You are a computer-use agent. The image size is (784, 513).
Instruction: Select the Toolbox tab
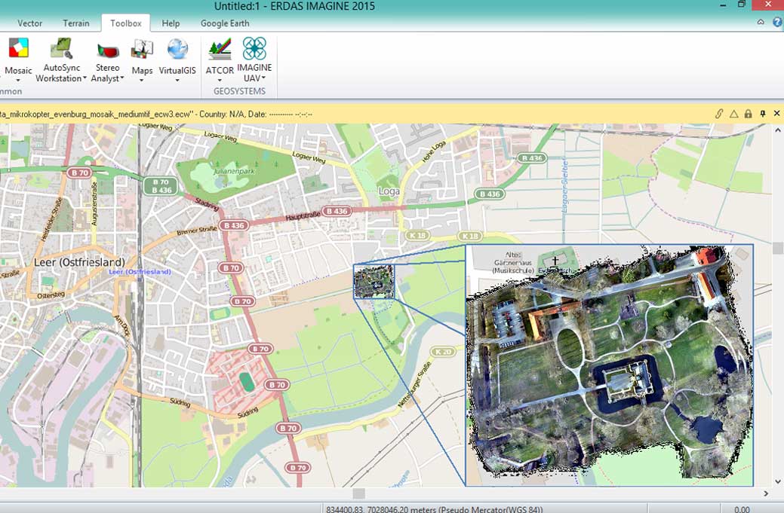(x=125, y=23)
